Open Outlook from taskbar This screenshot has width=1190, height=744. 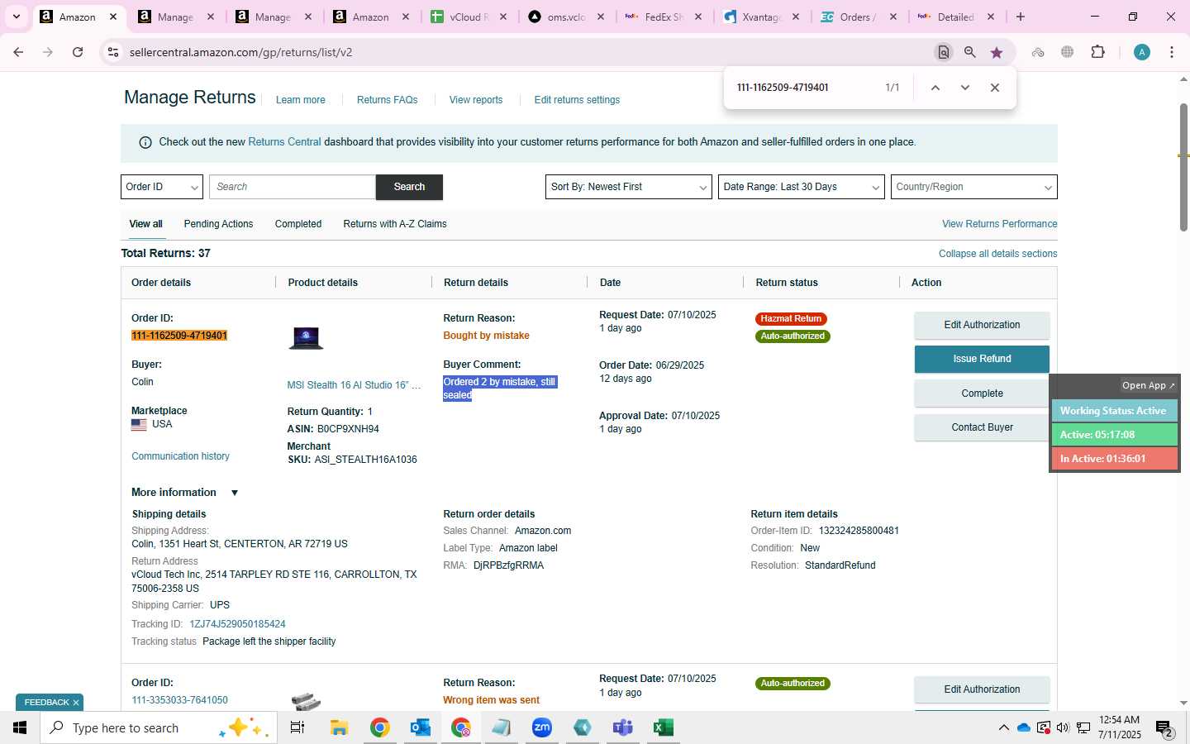[421, 727]
